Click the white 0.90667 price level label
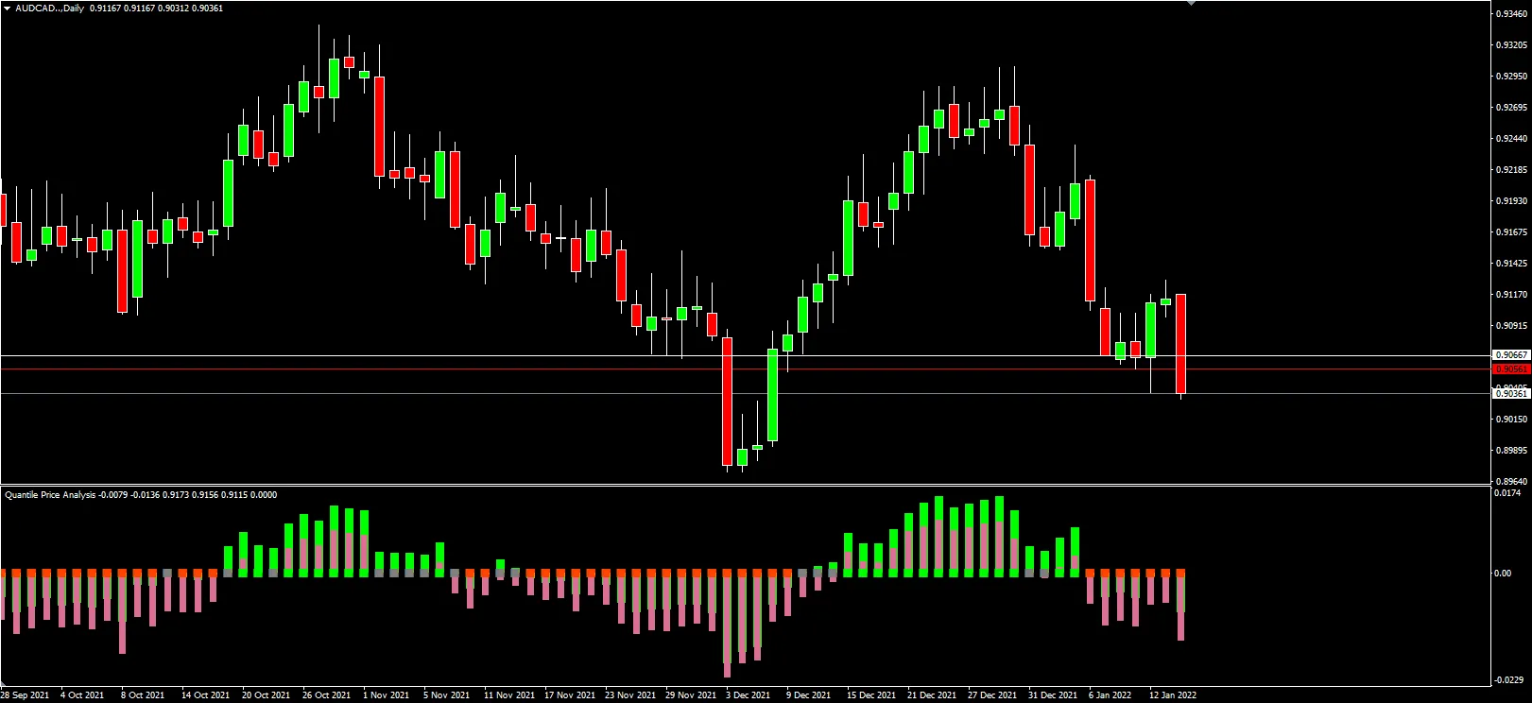1532x703 pixels. pos(1511,355)
